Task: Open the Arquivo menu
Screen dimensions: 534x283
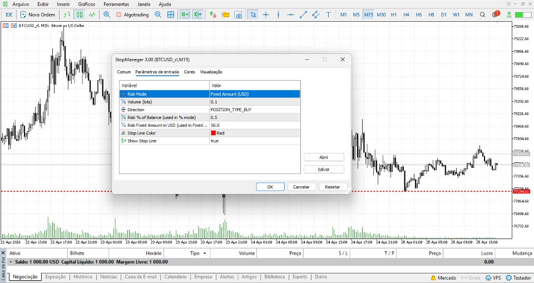Action: point(21,4)
